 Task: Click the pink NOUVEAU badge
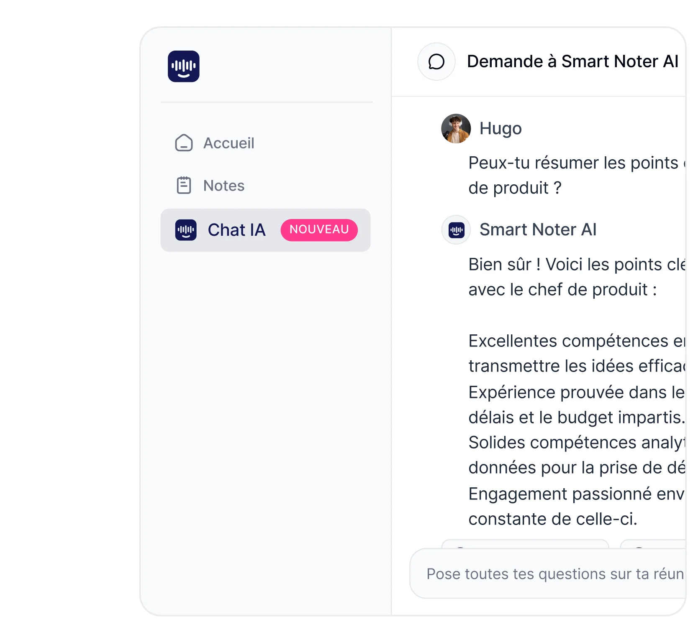[319, 230]
